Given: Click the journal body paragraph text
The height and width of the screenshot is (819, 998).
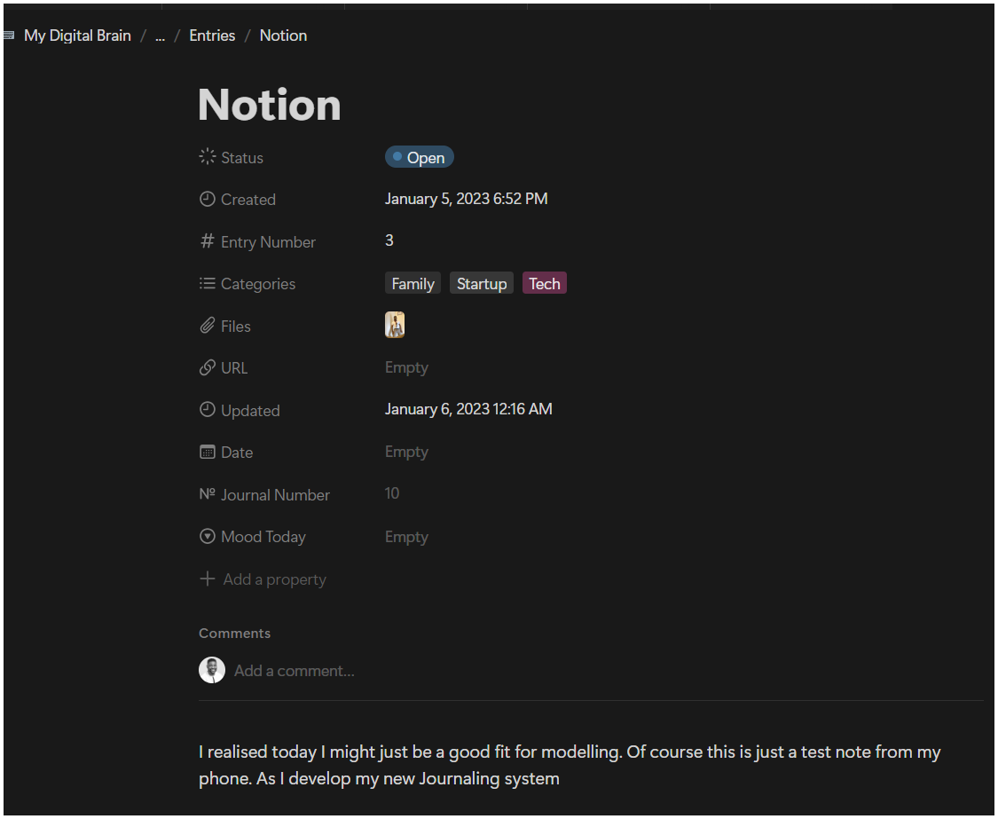Looking at the screenshot, I should [x=570, y=766].
